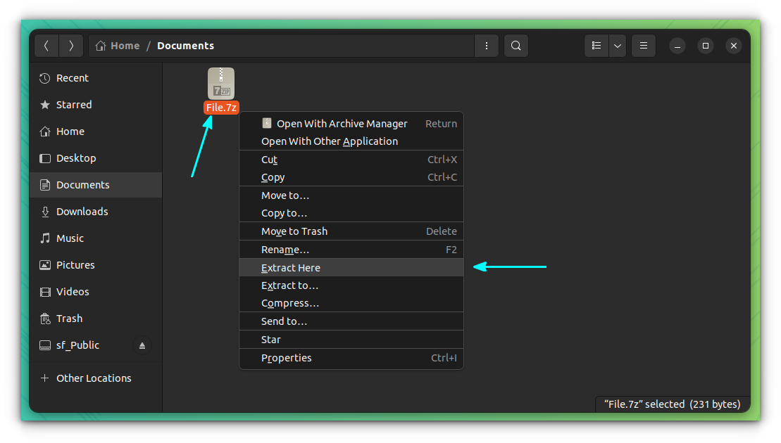This screenshot has height=443, width=781.
Task: Eject the sf_Public drive
Action: 142,345
